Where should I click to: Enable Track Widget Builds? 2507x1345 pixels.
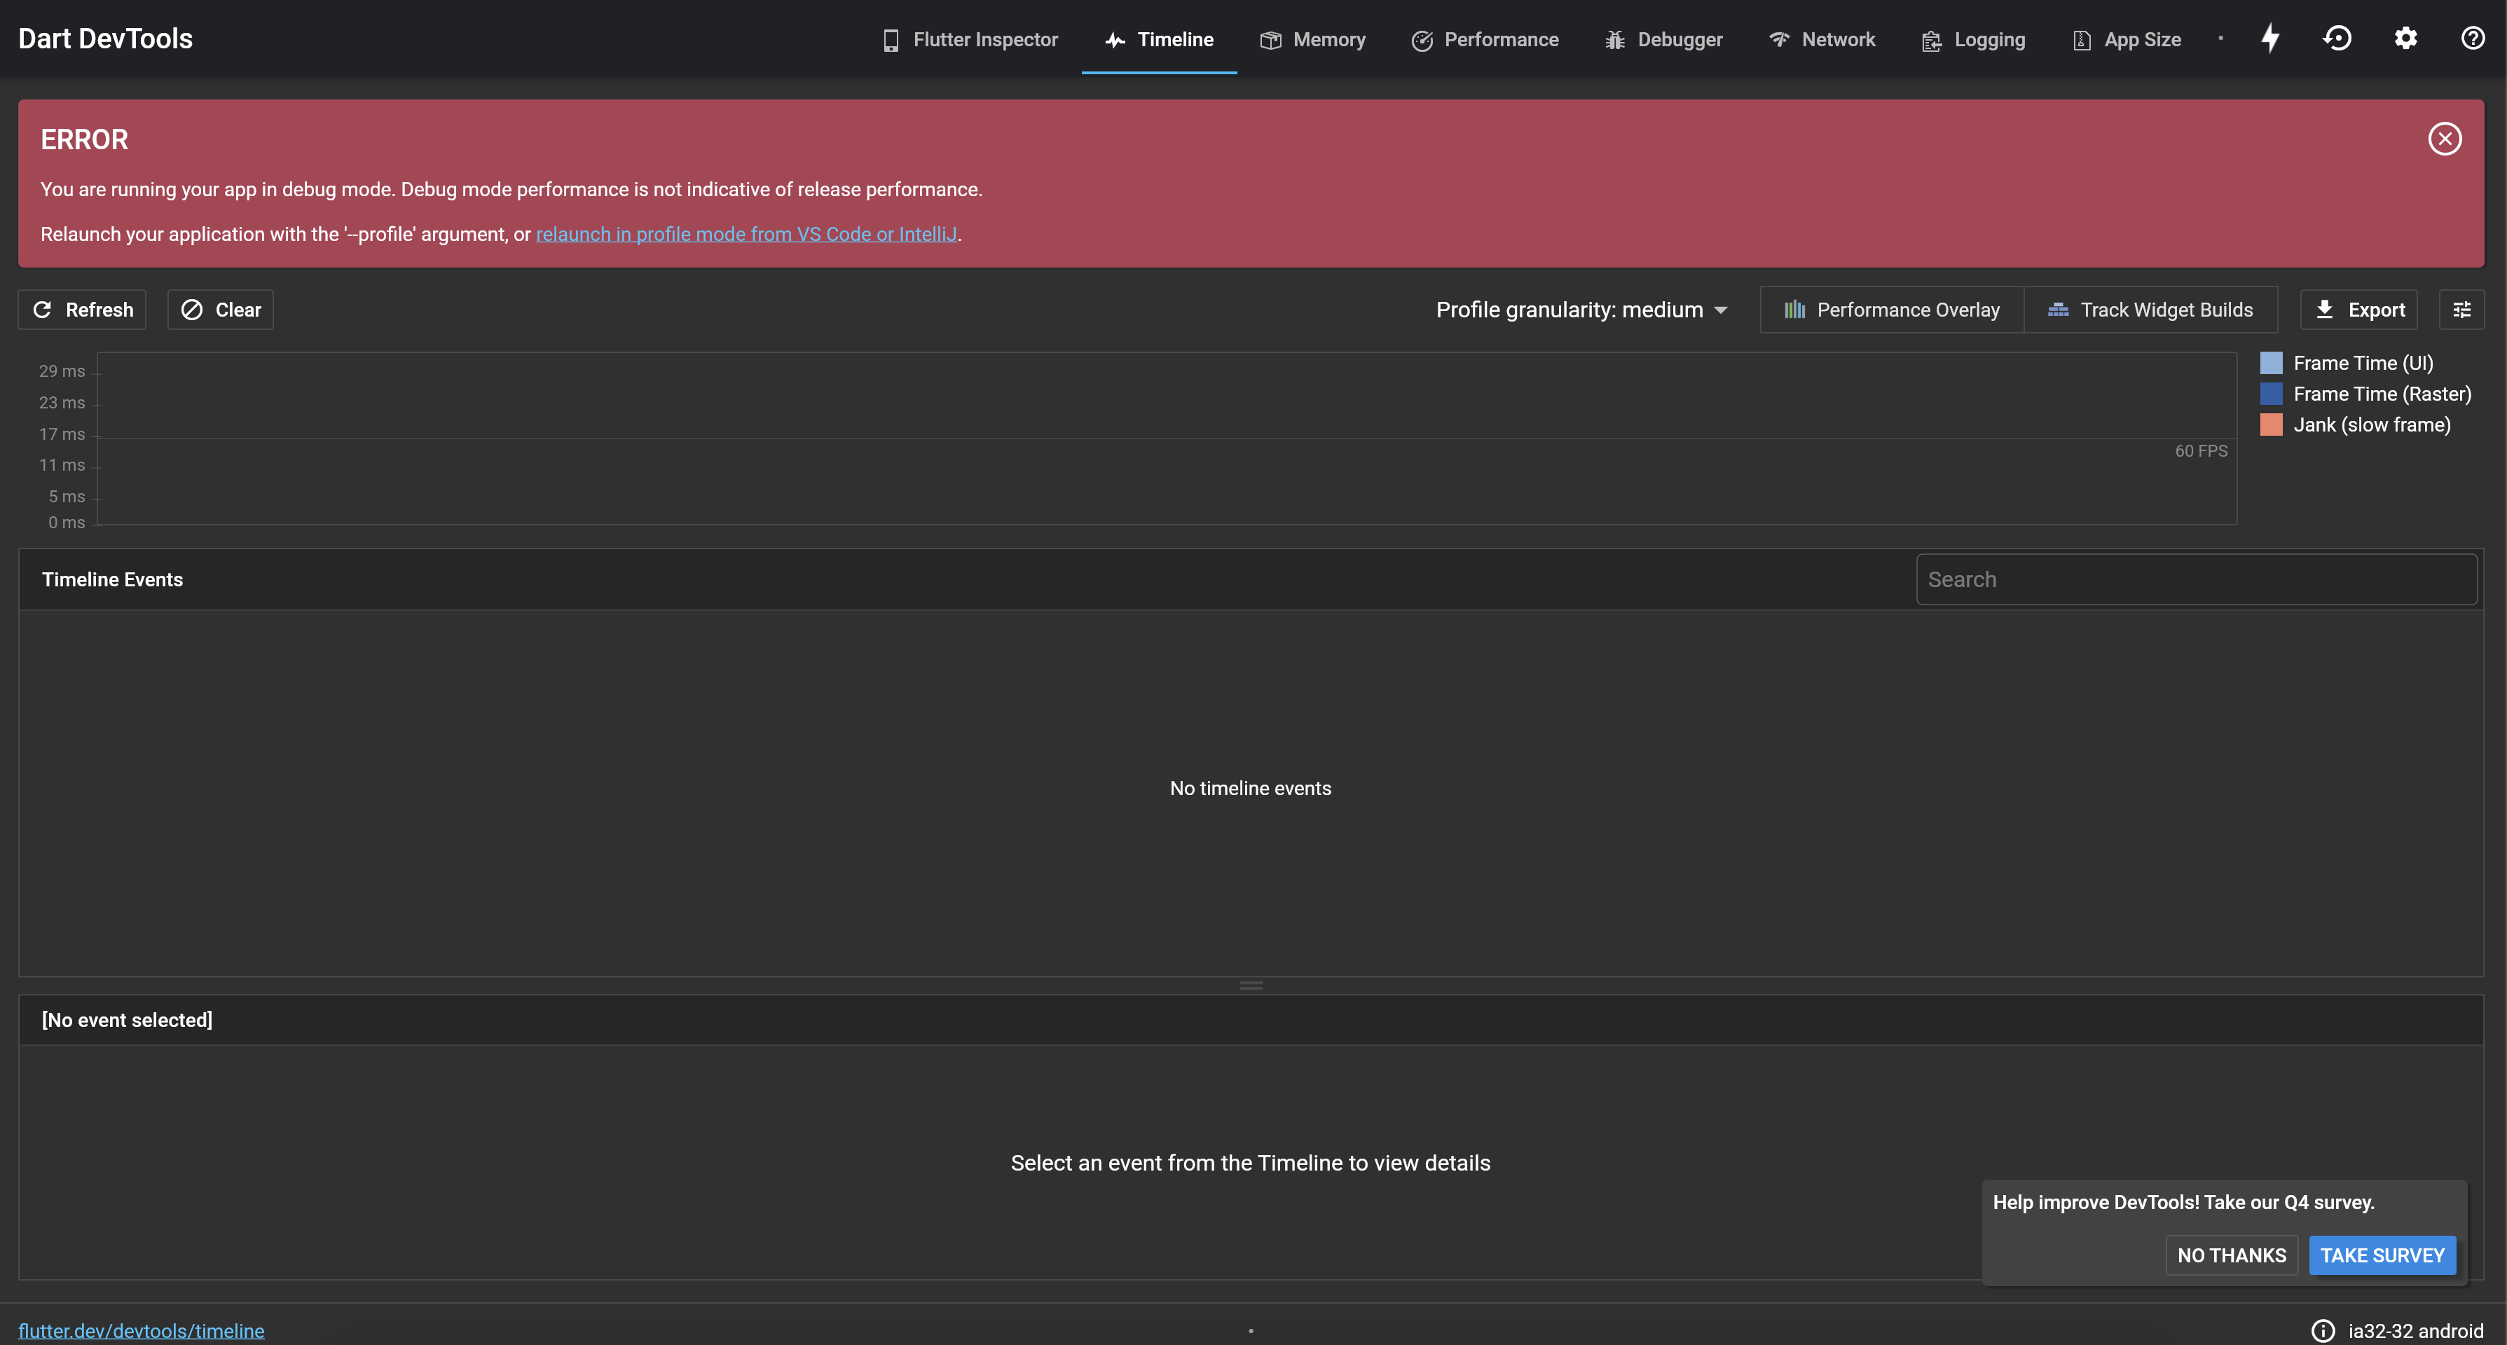2152,310
